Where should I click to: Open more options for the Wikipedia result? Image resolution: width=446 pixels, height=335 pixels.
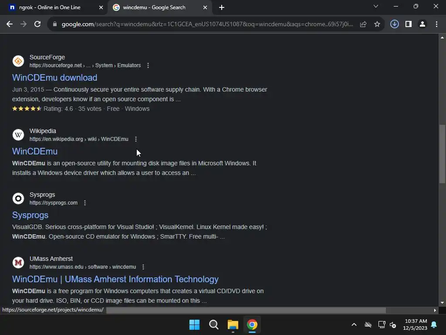[136, 139]
